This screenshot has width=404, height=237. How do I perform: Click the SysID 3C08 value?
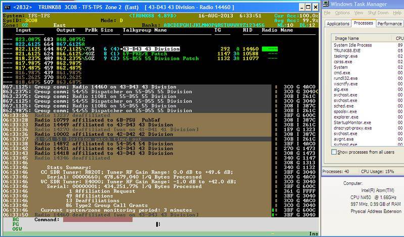[x=31, y=20]
